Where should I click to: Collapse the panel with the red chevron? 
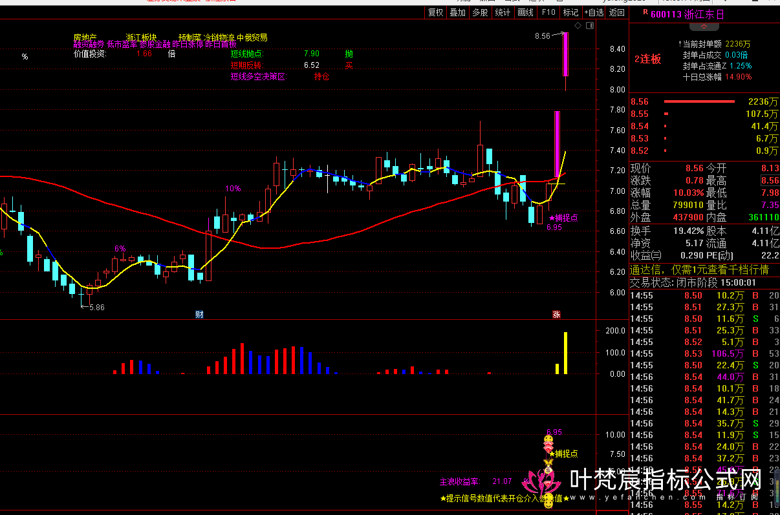[x=704, y=26]
